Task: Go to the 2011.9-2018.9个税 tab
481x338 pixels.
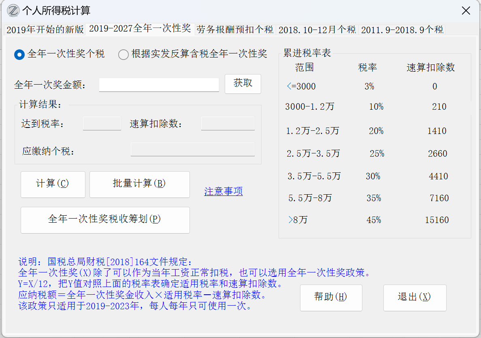Action: tap(402, 30)
